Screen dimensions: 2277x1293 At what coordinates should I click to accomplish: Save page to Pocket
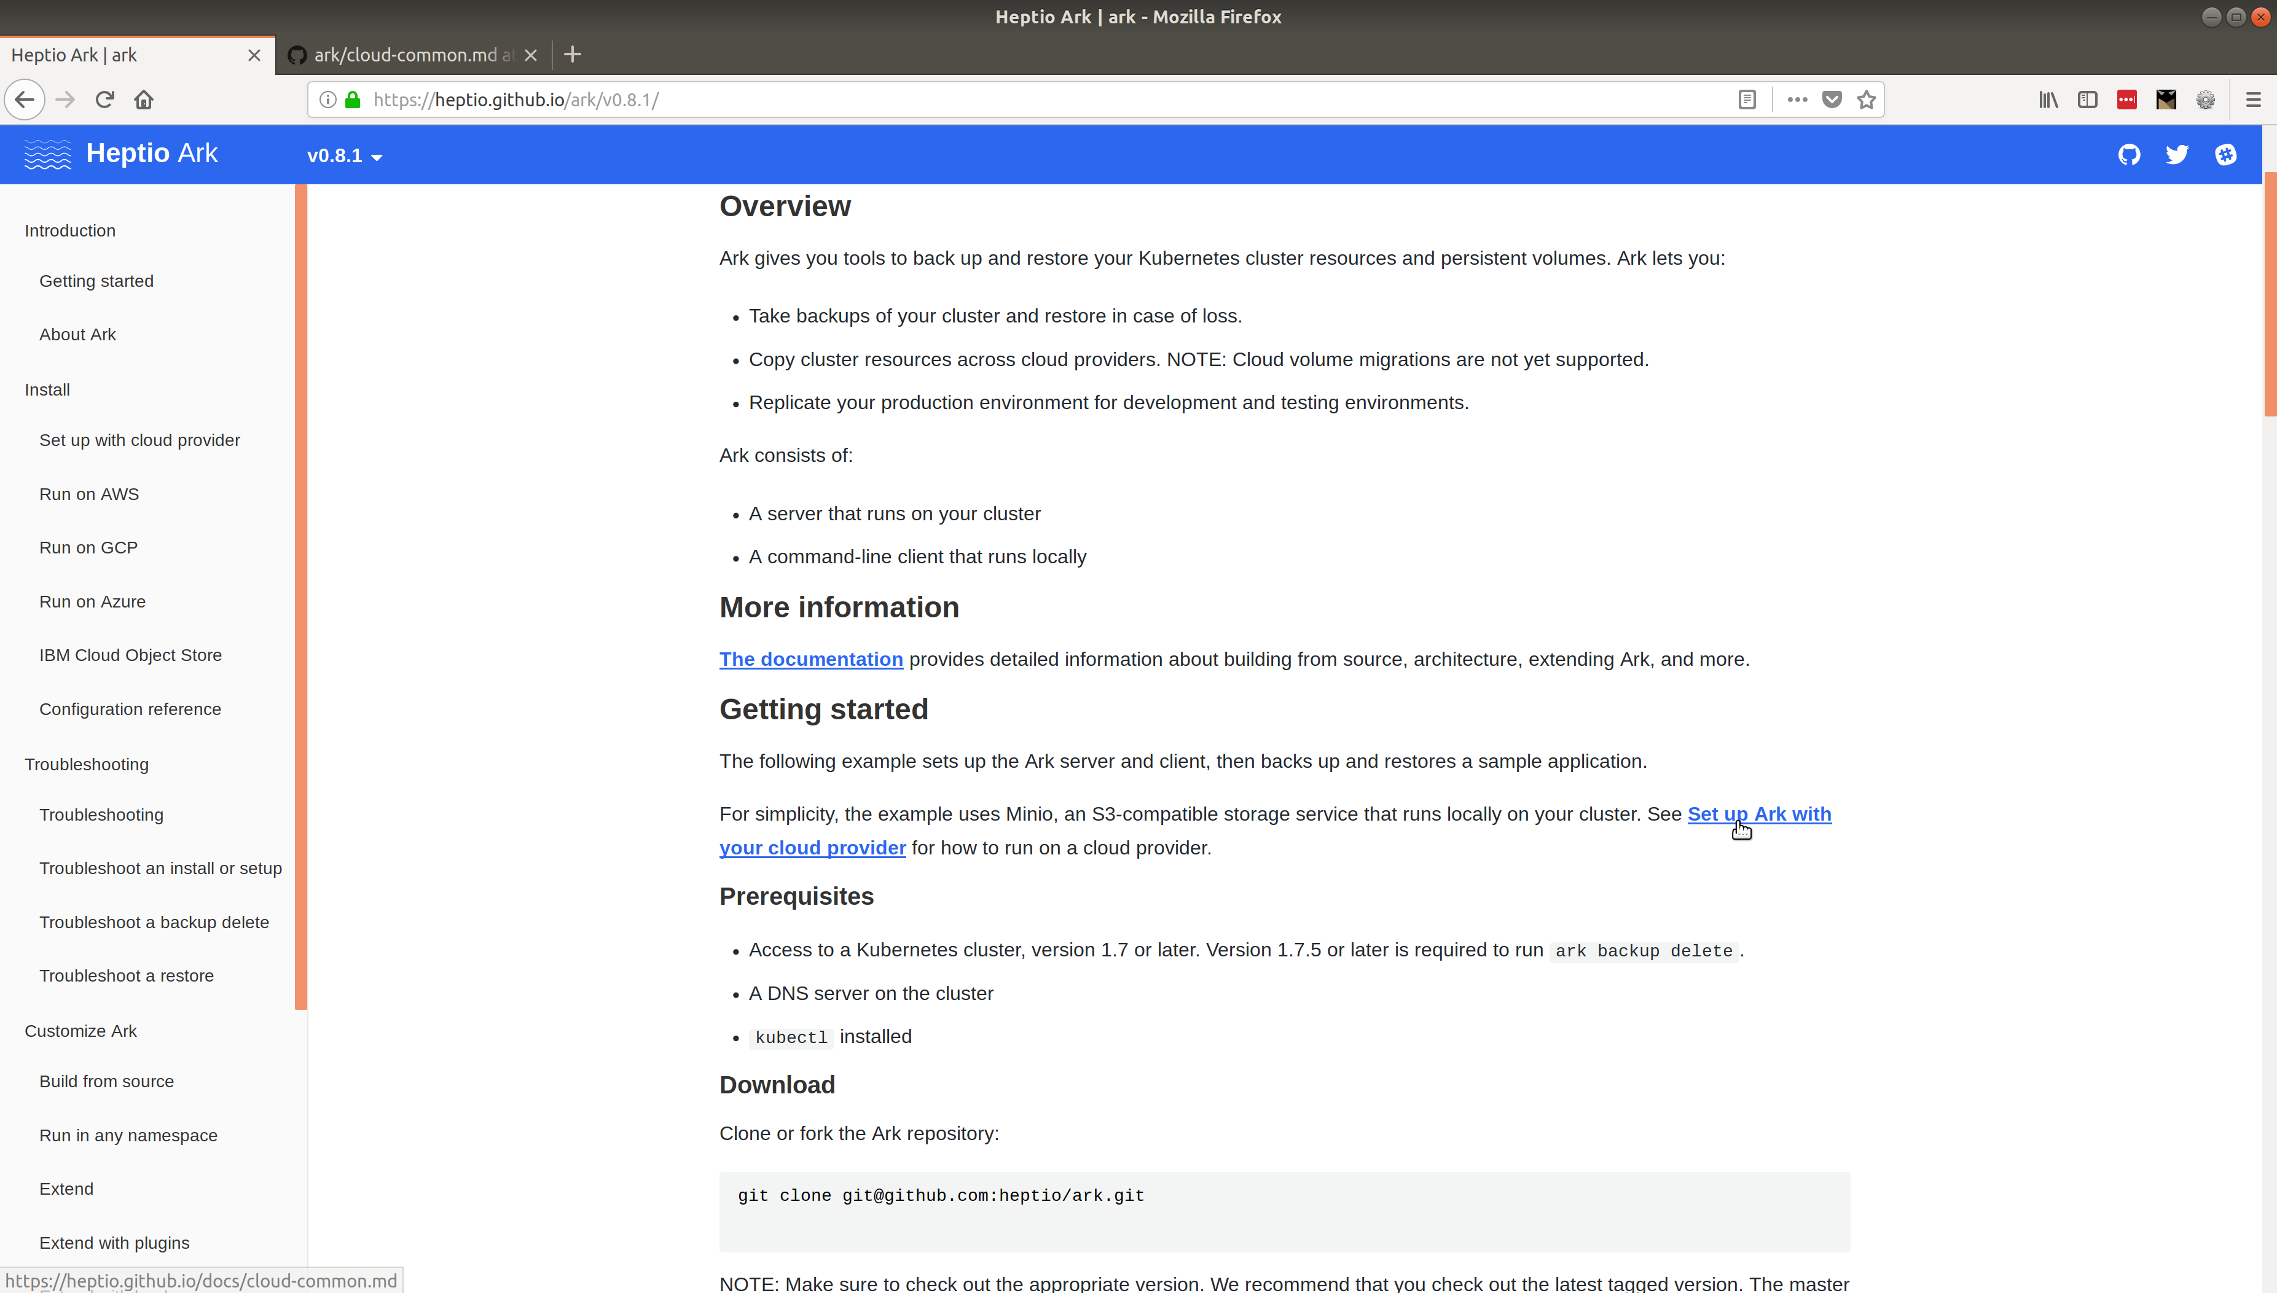click(1831, 100)
